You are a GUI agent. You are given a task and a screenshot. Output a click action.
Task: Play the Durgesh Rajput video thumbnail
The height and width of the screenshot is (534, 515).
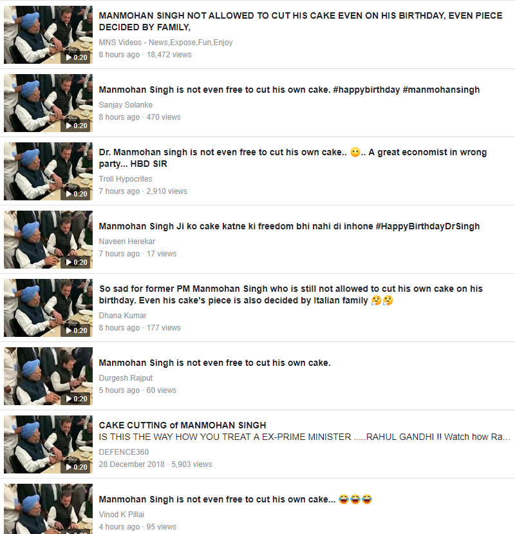pyautogui.click(x=48, y=376)
